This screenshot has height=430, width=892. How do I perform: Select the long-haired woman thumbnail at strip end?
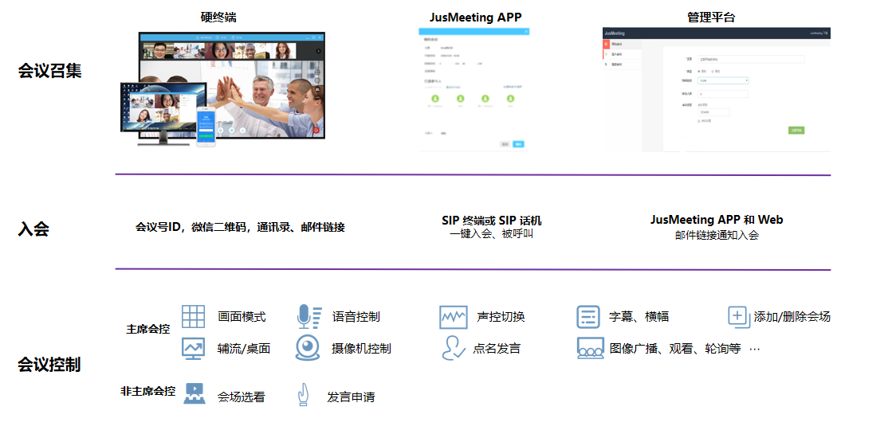click(281, 50)
